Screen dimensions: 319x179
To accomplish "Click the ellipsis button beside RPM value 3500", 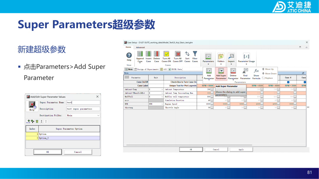I will 295,104.
